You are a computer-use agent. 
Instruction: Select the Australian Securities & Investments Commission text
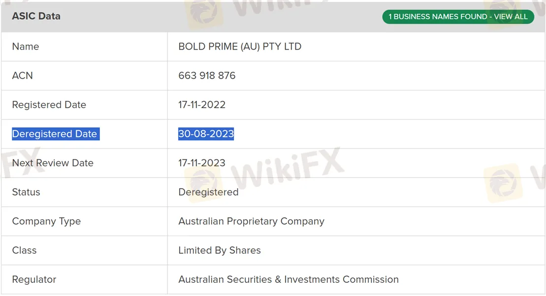[289, 279]
